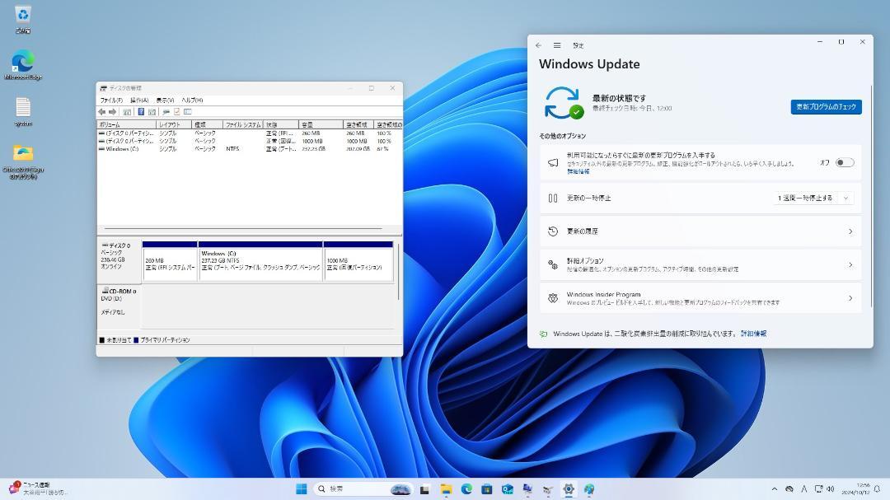This screenshot has height=500, width=890.
Task: Click the taskbar search box
Action: pyautogui.click(x=363, y=488)
